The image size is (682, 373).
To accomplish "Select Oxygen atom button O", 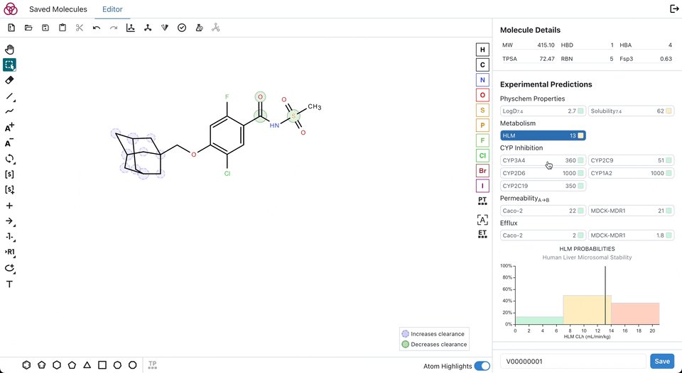I will 482,95.
